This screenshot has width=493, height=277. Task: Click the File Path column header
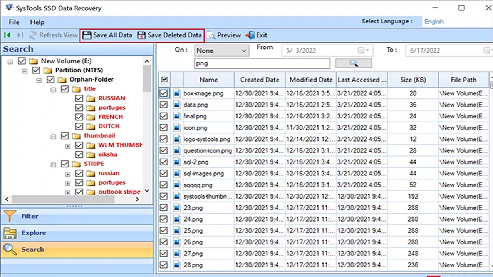pos(464,80)
